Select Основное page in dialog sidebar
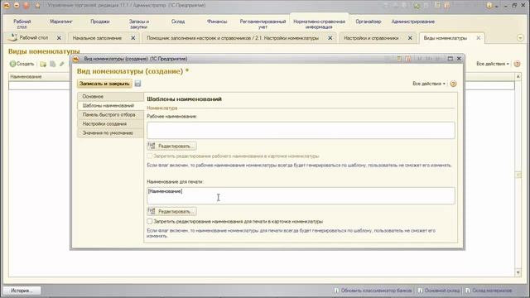The width and height of the screenshot is (530, 298). [110, 96]
